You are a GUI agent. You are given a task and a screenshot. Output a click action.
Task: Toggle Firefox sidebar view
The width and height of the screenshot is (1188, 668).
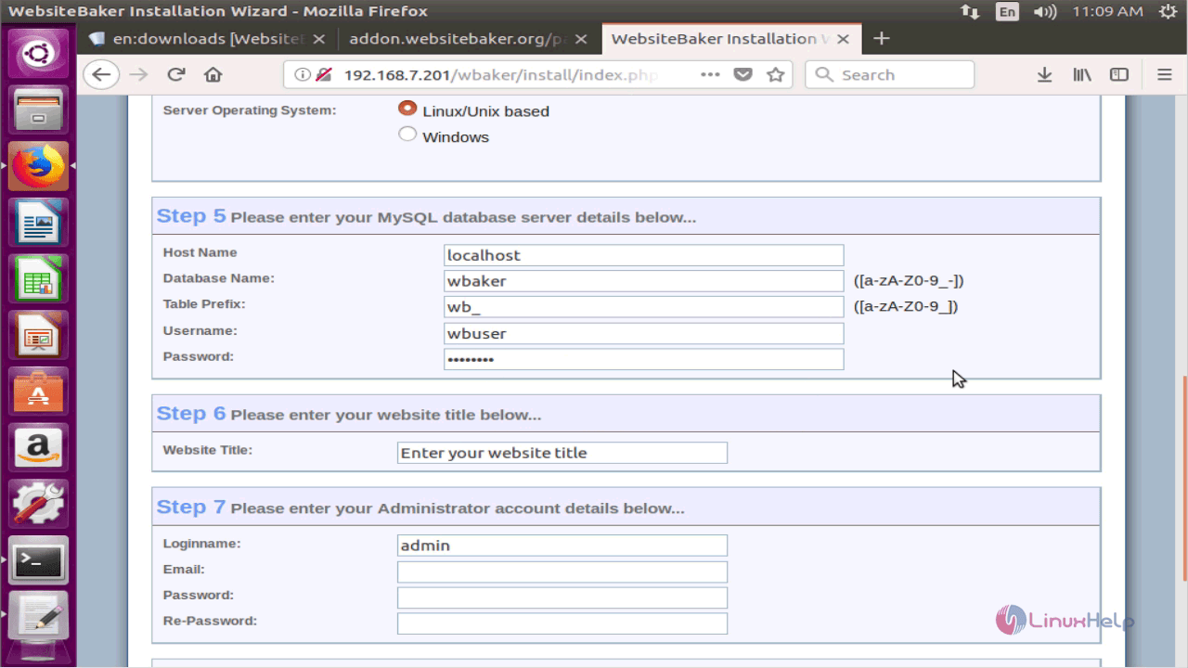1119,75
